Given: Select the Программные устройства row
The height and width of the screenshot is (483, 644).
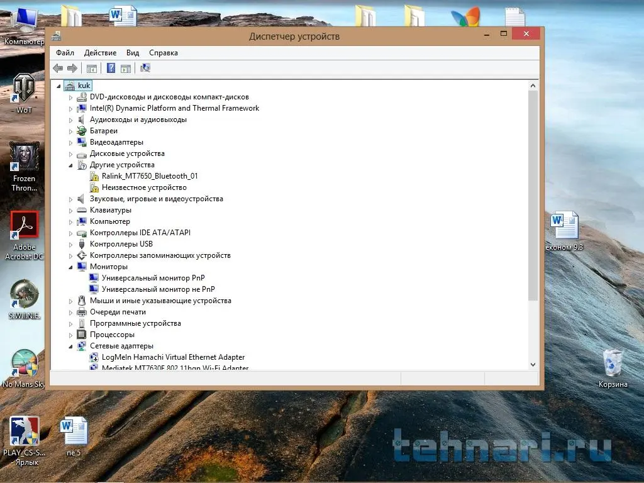Looking at the screenshot, I should pyautogui.click(x=136, y=324).
